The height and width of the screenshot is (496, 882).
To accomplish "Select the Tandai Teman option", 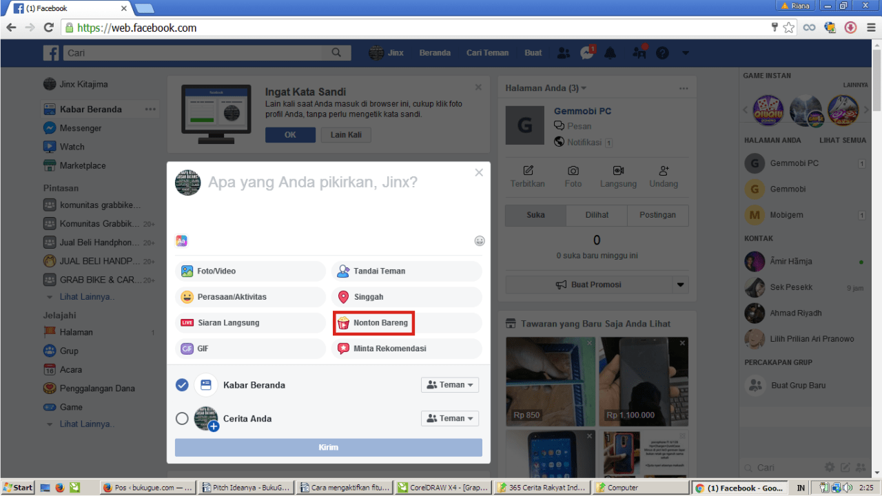I will [x=407, y=271].
